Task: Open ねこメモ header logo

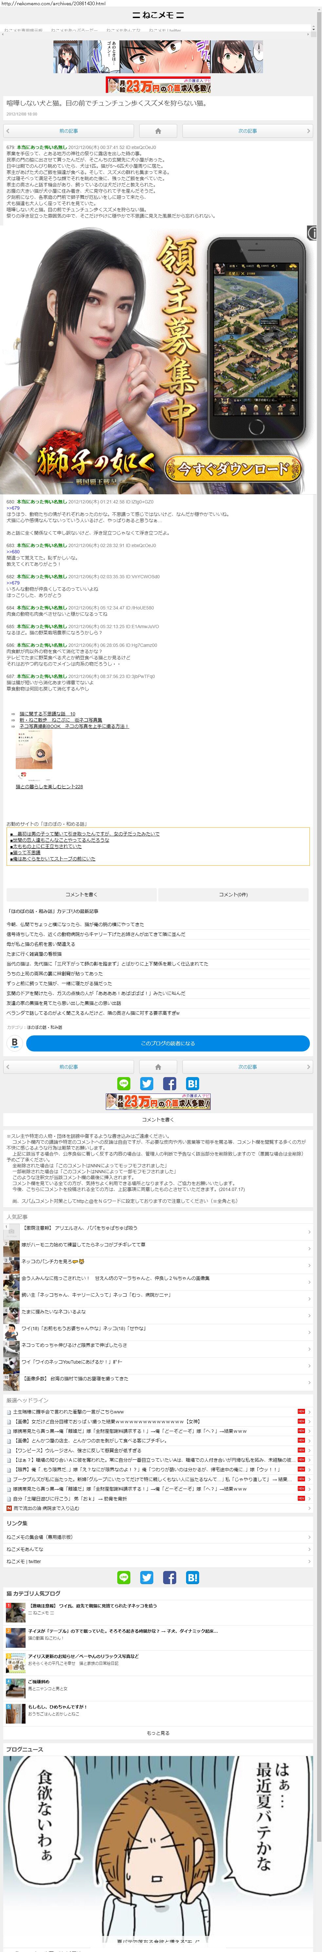Action: pos(158,14)
